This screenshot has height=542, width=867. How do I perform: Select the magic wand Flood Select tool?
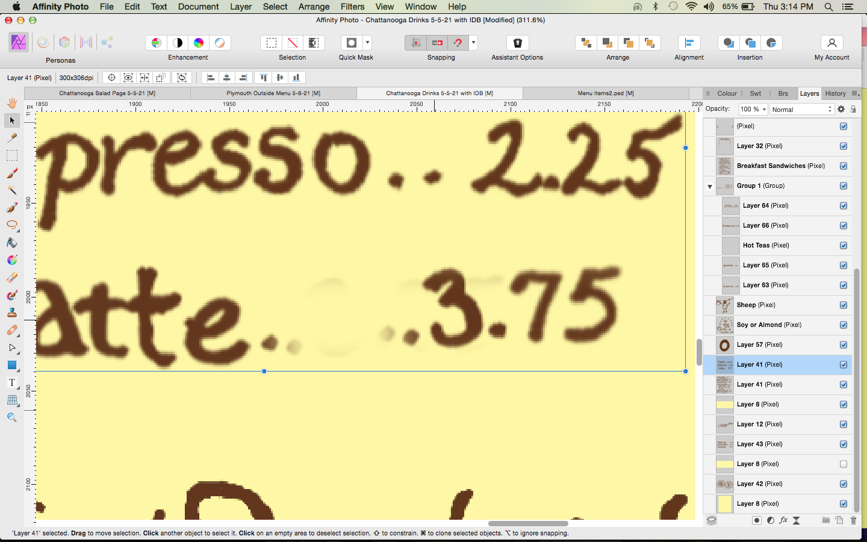(11, 190)
